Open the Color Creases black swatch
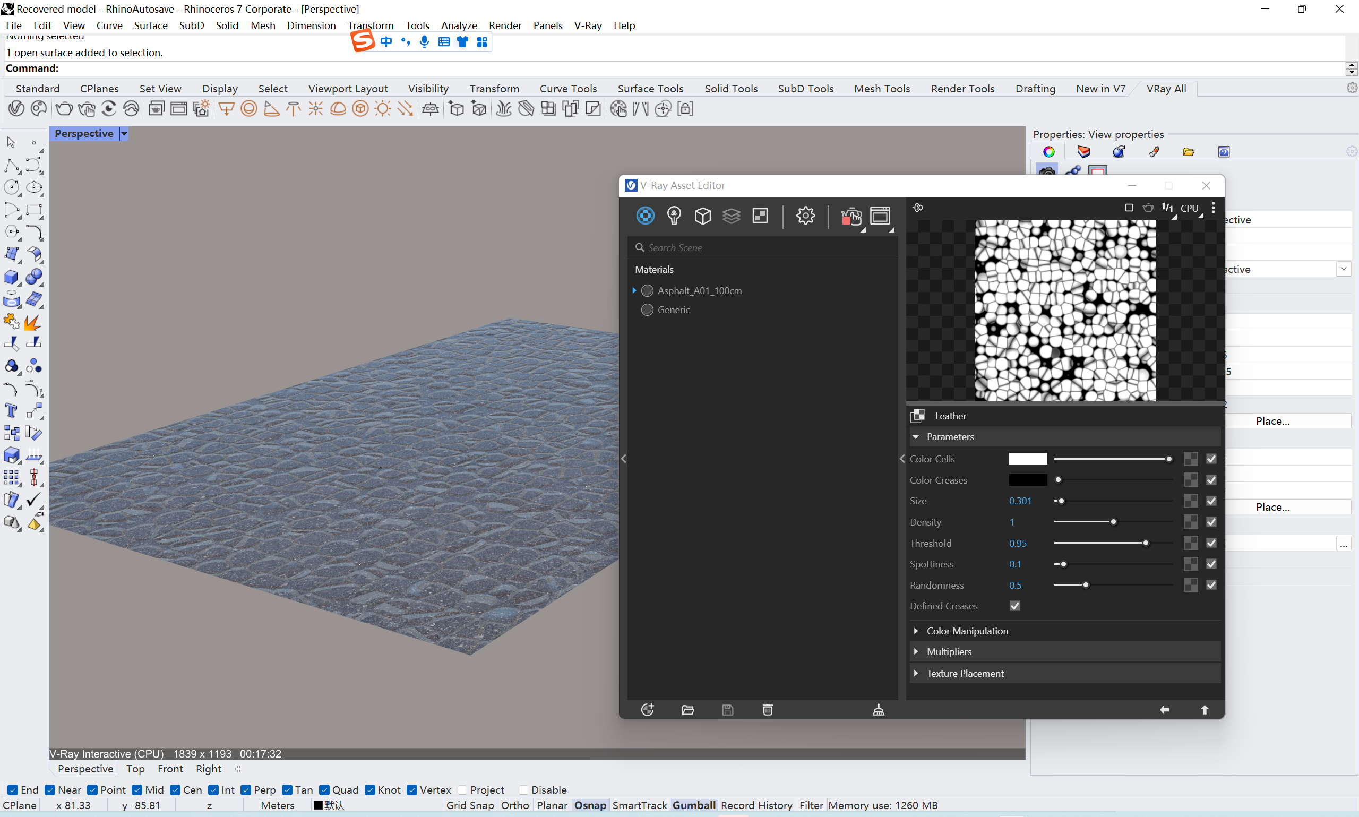This screenshot has height=817, width=1359. click(x=1028, y=480)
